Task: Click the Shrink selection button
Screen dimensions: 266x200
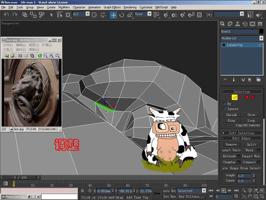Action: click(231, 115)
